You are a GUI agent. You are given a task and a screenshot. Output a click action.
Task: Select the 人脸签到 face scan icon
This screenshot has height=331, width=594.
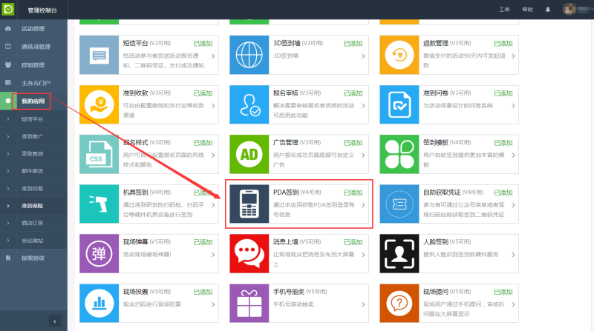[x=399, y=253]
